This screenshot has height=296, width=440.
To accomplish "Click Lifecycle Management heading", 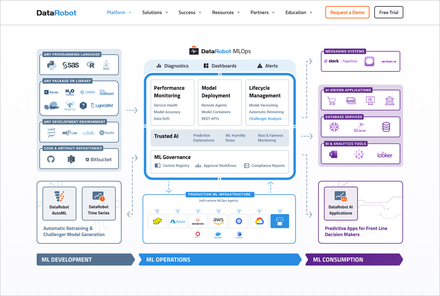I will pos(265,92).
